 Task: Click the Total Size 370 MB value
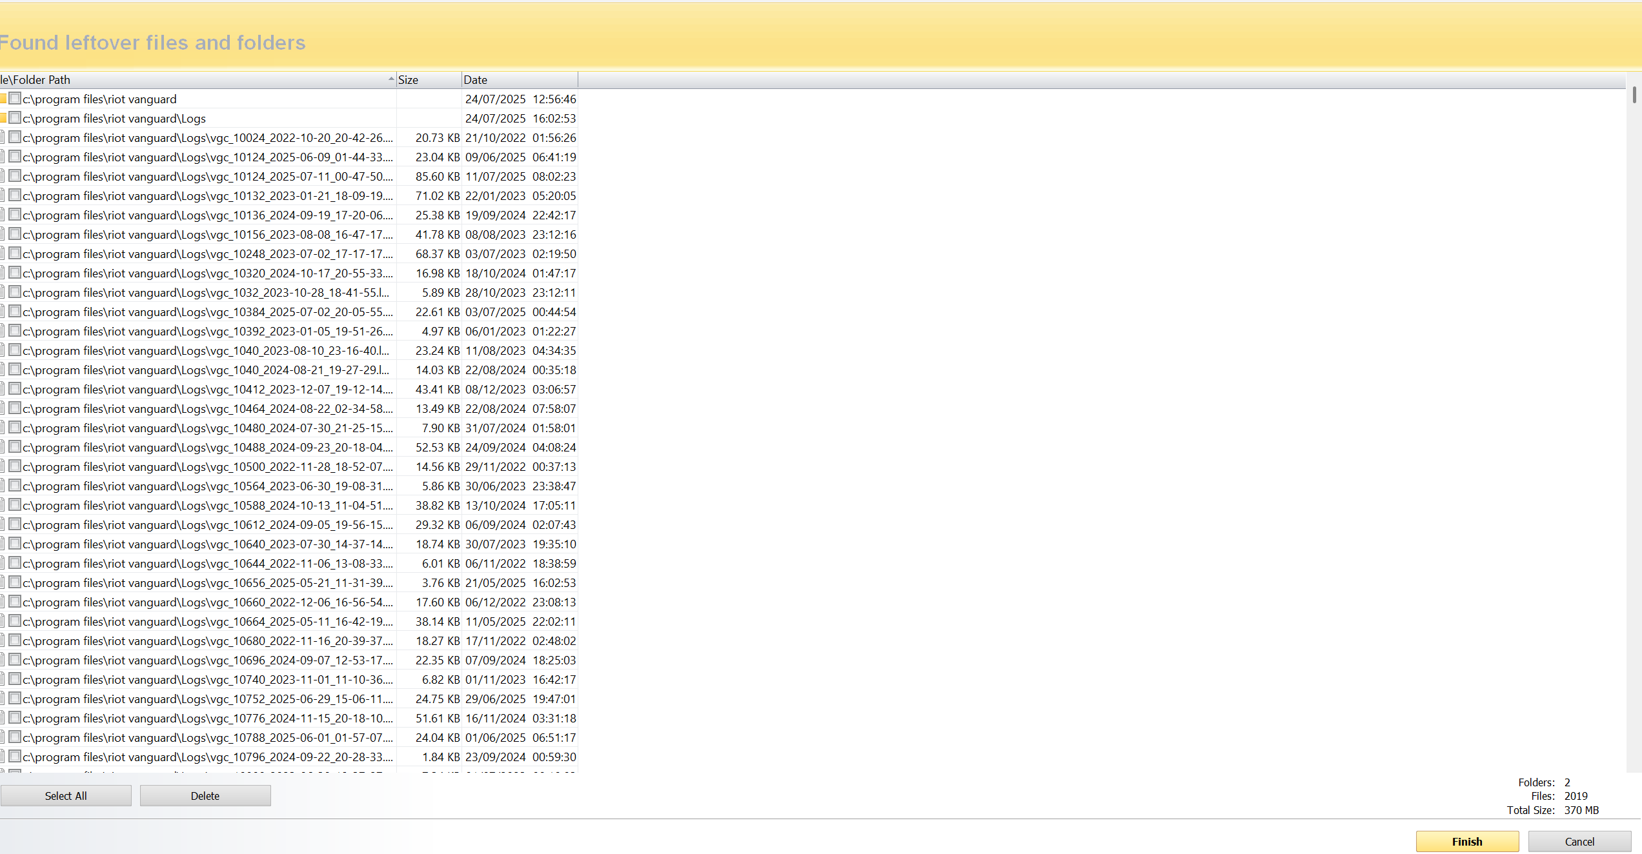pyautogui.click(x=1581, y=810)
